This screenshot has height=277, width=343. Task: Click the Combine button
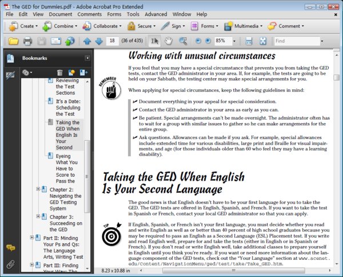(60, 26)
